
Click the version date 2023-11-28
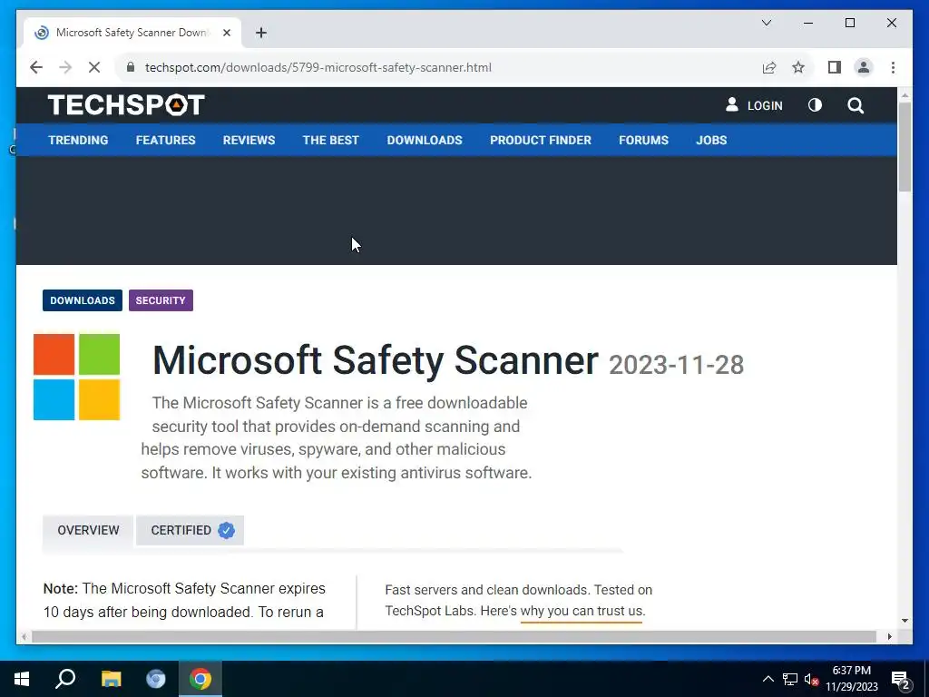(x=676, y=365)
